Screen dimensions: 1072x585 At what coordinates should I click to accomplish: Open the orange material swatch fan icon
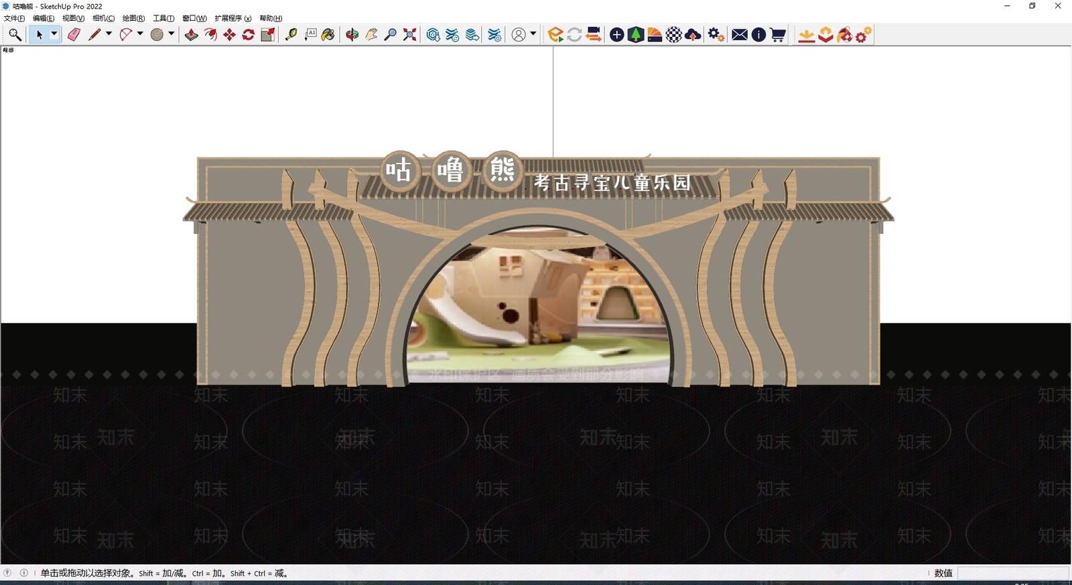click(655, 35)
